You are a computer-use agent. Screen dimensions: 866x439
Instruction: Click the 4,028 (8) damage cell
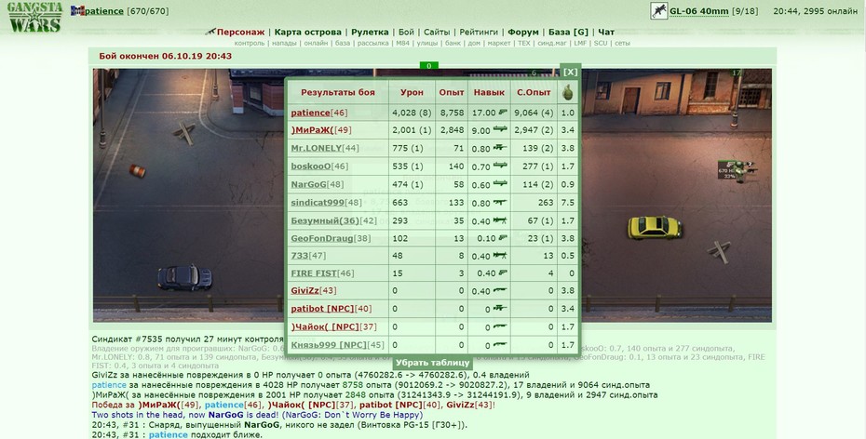tap(412, 113)
